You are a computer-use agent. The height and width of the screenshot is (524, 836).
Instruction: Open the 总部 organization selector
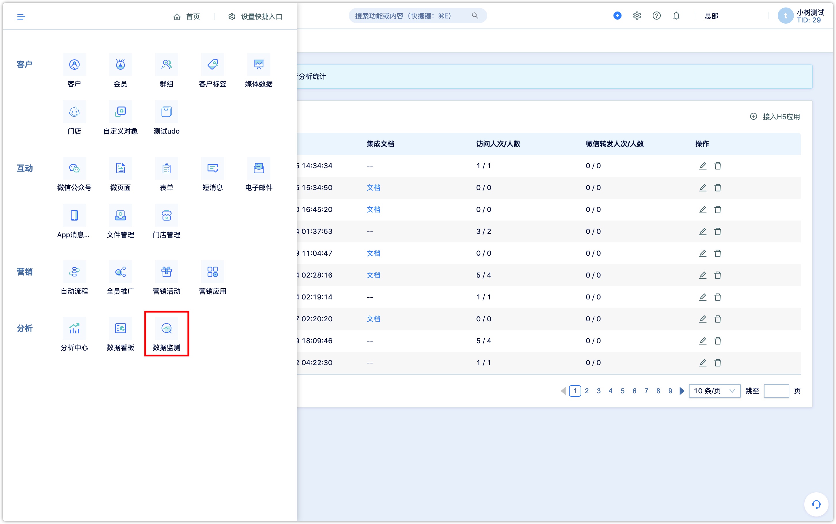[711, 16]
